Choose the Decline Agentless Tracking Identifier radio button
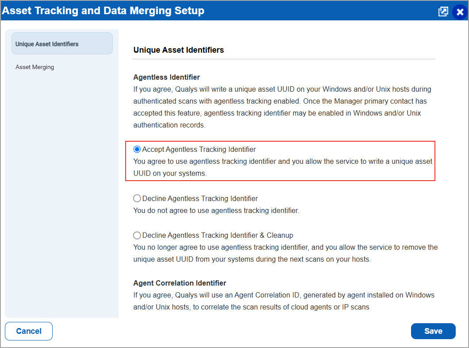 pos(137,199)
